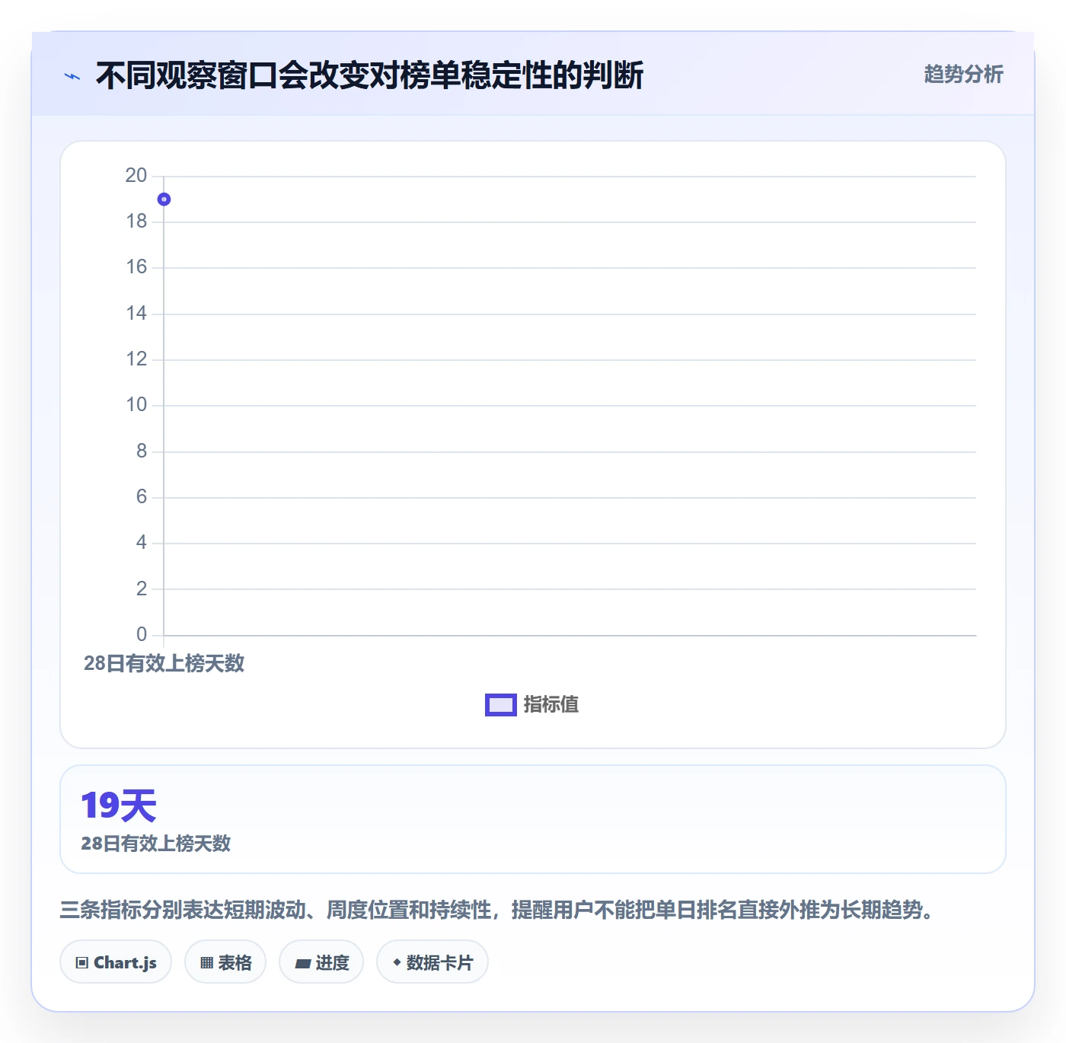Click the 进度 tag chip
The image size is (1066, 1043).
321,962
